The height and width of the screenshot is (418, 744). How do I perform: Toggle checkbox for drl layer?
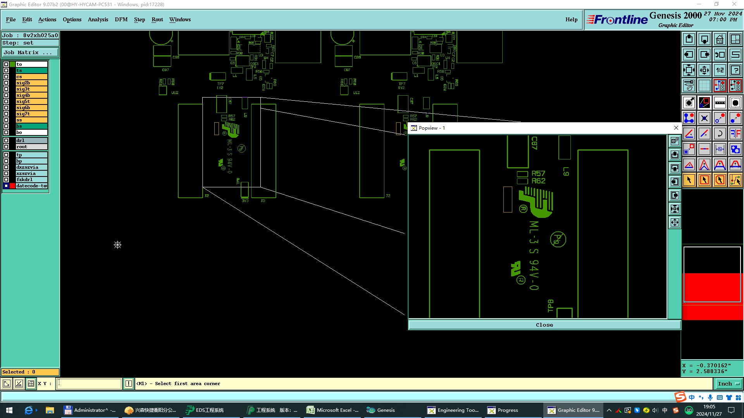pyautogui.click(x=6, y=140)
